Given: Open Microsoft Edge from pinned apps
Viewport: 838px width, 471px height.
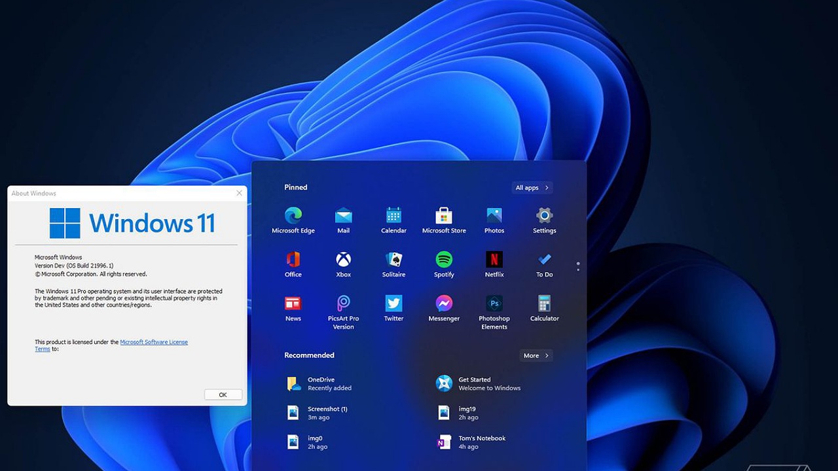Looking at the screenshot, I should pyautogui.click(x=293, y=216).
